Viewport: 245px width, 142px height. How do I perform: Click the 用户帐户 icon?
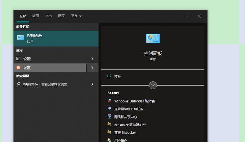pos(109,140)
